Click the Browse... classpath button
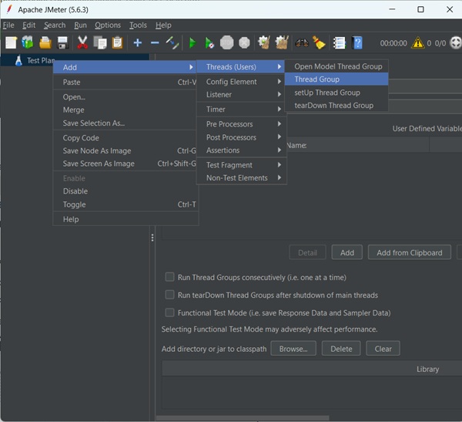Image resolution: width=462 pixels, height=422 pixels. 293,349
